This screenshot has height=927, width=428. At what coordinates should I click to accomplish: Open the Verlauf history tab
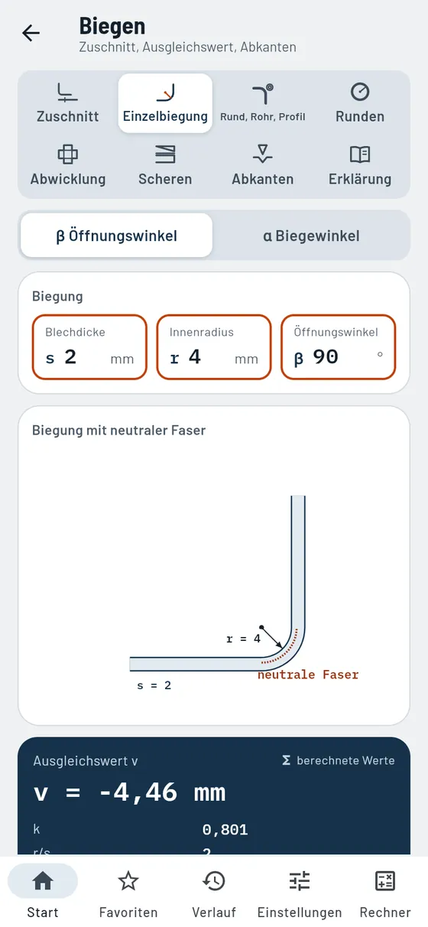click(214, 893)
